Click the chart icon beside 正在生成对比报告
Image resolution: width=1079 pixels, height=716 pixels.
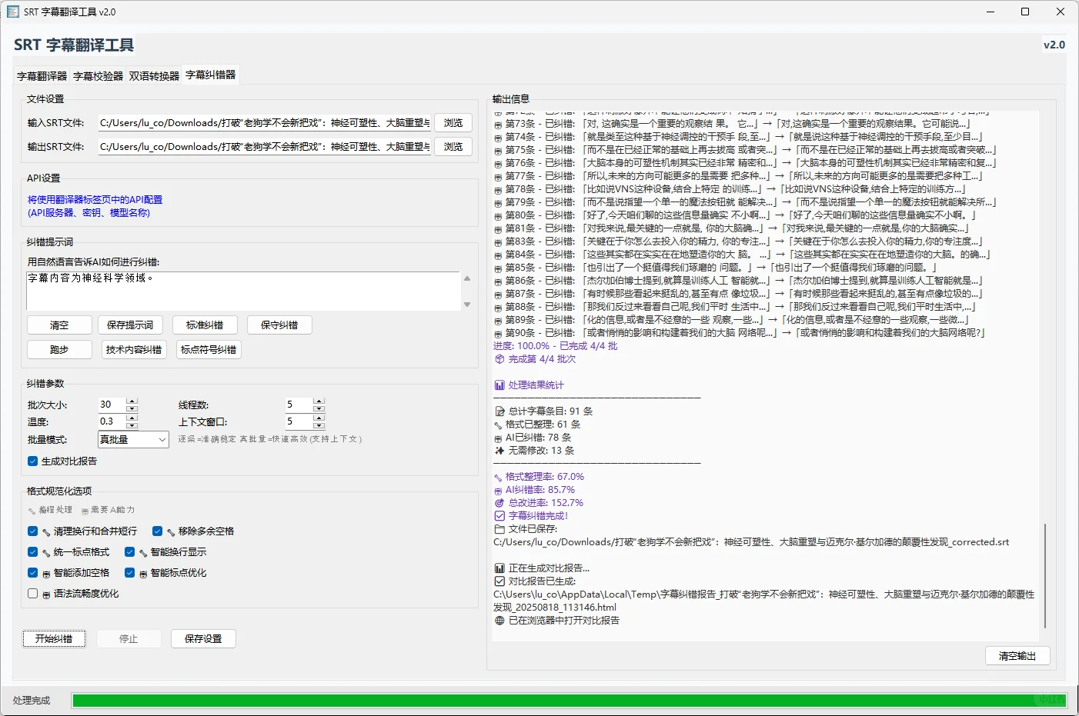499,568
